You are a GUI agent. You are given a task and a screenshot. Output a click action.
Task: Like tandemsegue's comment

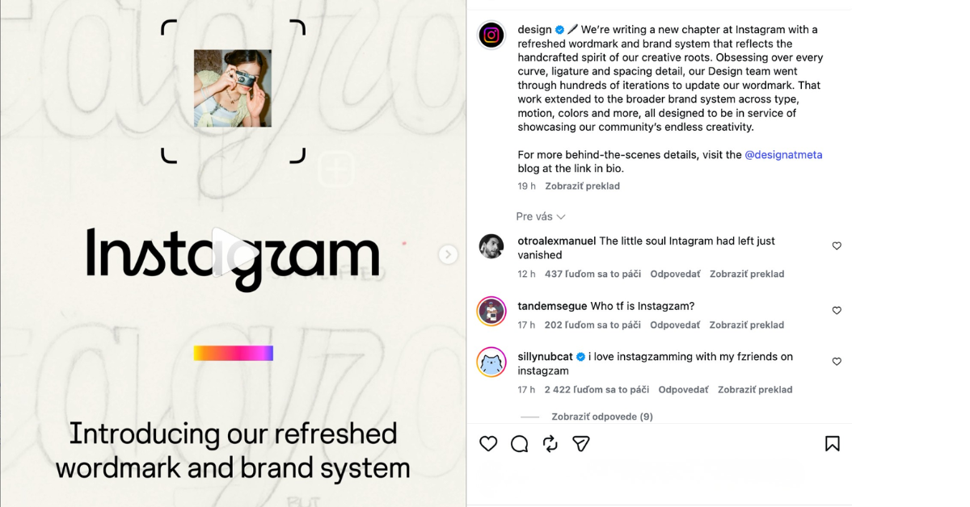[837, 310]
